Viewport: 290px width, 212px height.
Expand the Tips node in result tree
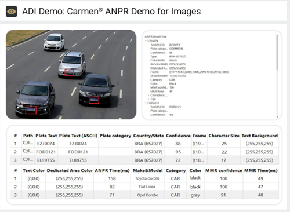148,99
